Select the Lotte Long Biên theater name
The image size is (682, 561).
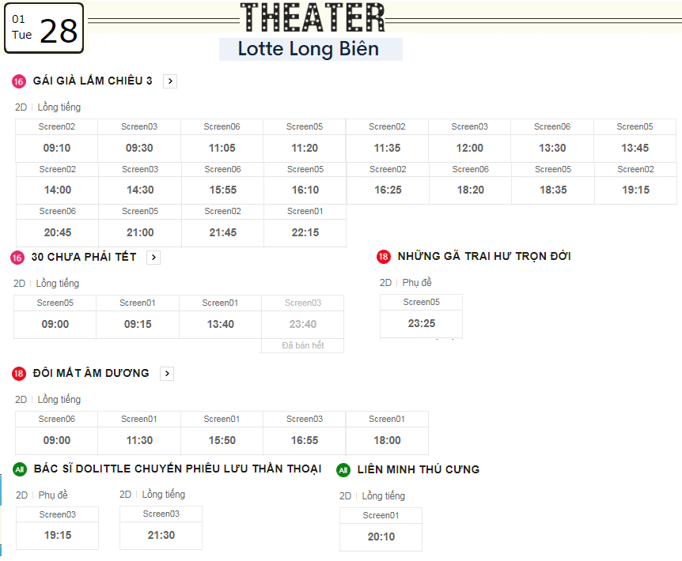pyautogui.click(x=309, y=49)
